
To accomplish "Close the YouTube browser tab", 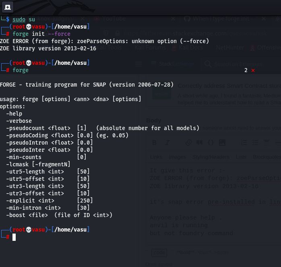I will coord(173,19).
